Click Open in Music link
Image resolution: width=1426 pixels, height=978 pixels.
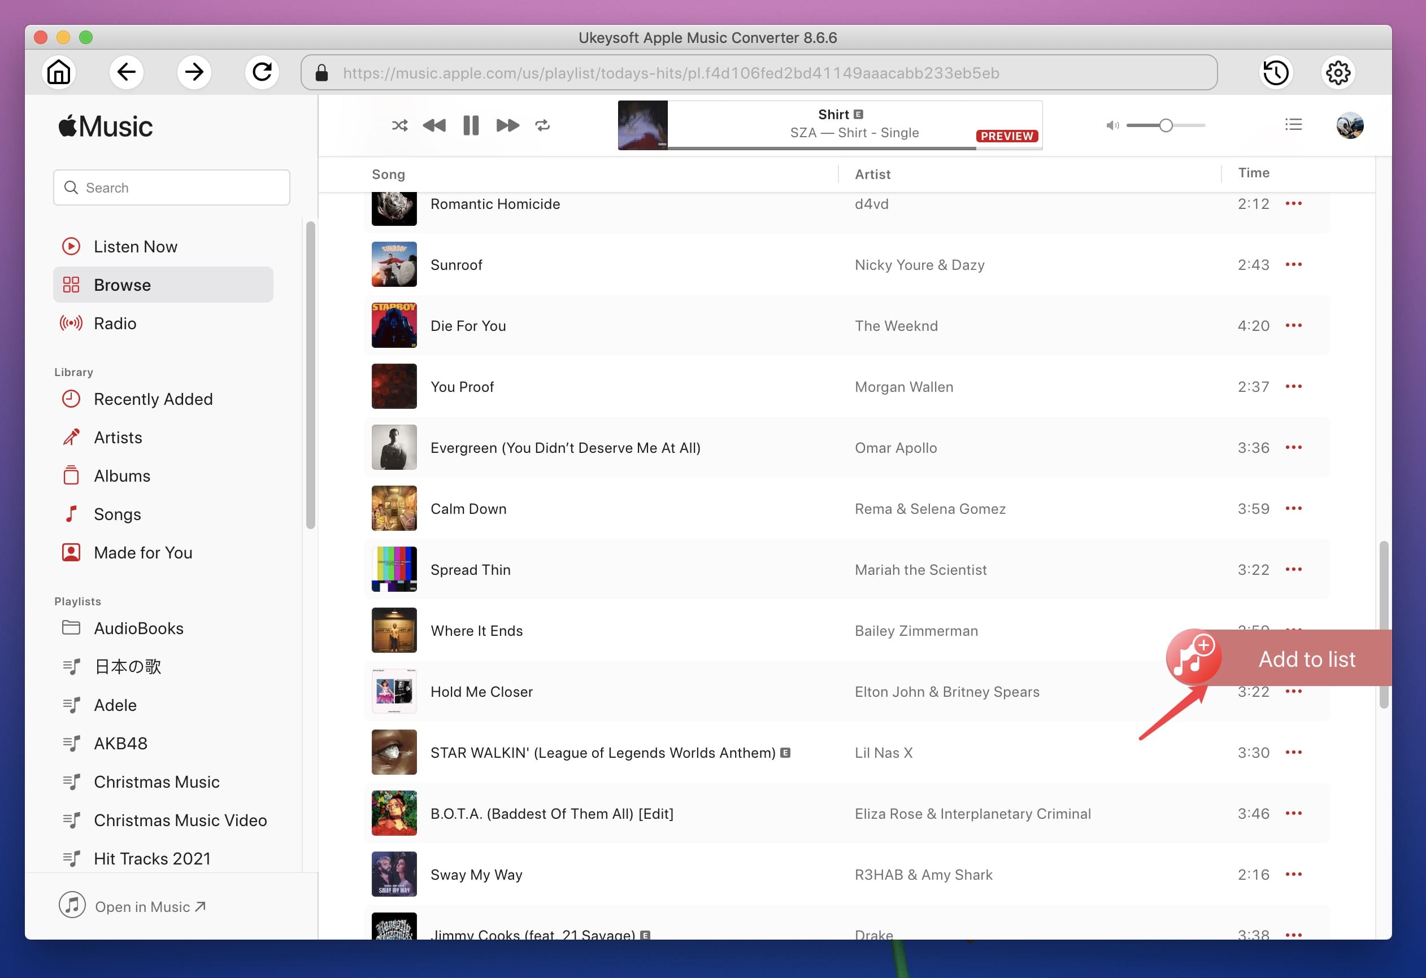click(150, 905)
